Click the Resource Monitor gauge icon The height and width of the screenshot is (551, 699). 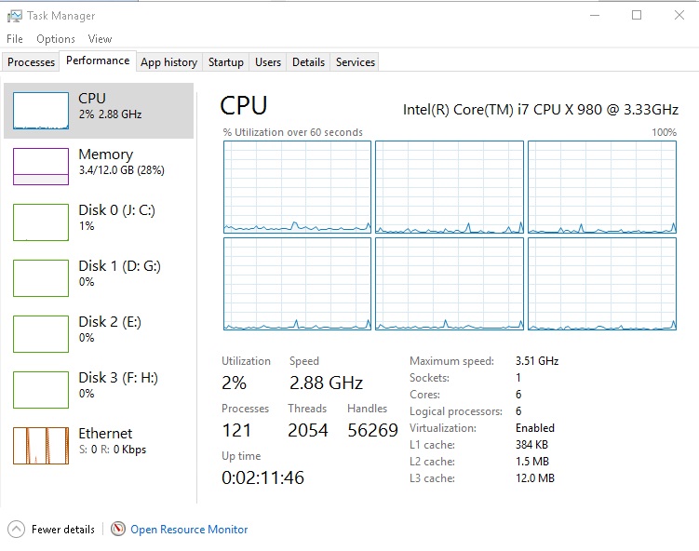[x=118, y=529]
